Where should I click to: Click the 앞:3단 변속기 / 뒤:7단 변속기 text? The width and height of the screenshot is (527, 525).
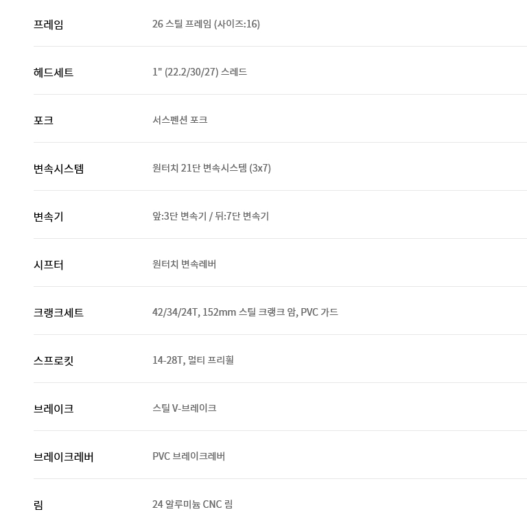(x=211, y=216)
